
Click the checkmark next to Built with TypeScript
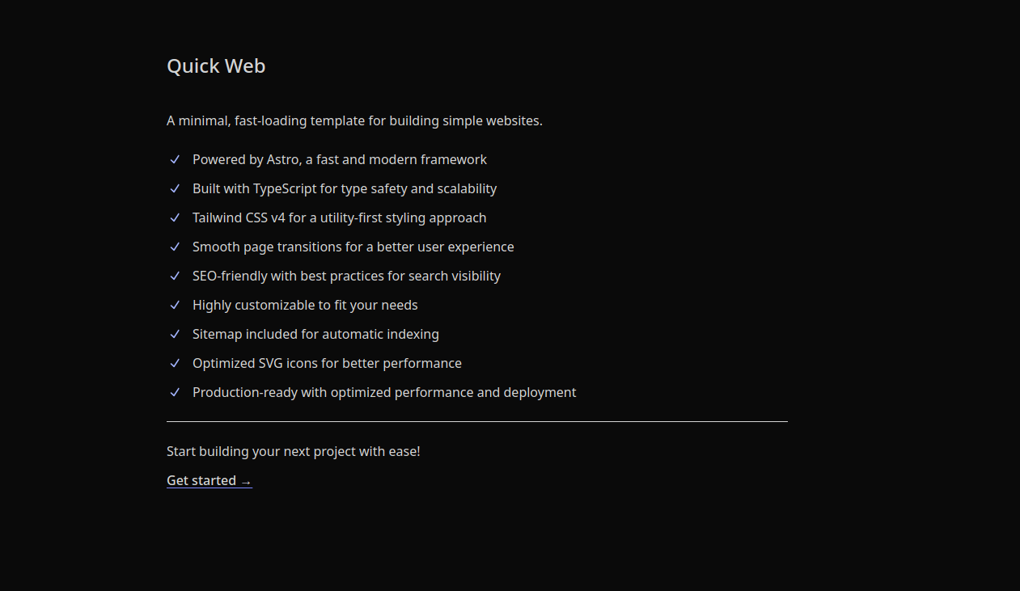(175, 189)
